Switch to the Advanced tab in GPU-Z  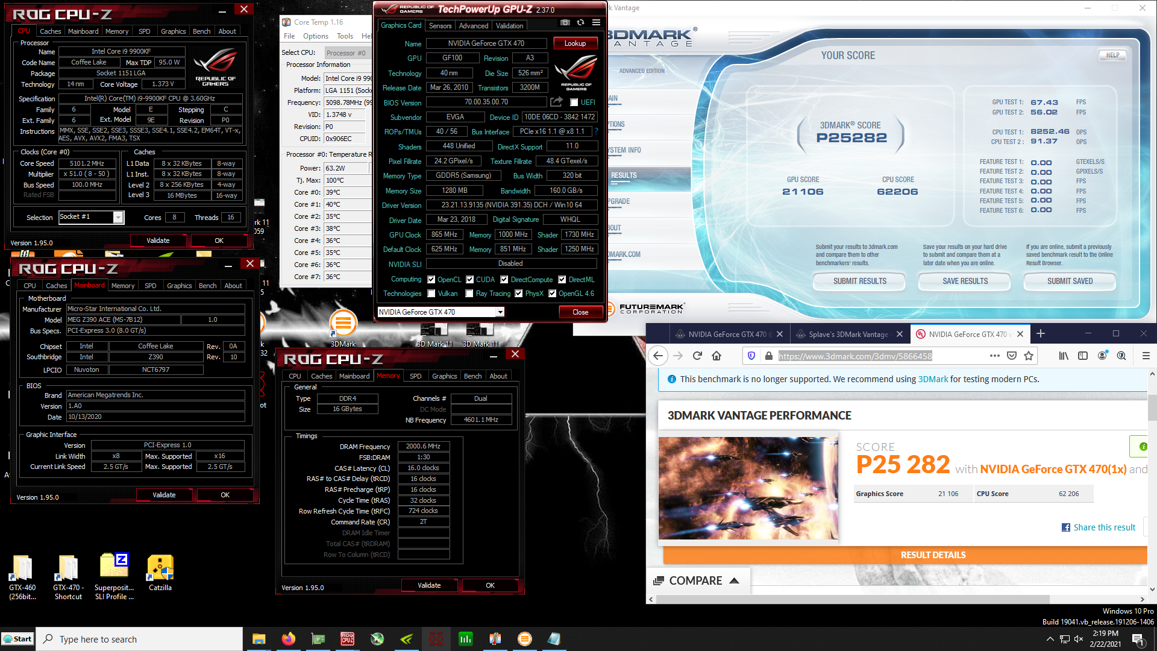click(474, 25)
